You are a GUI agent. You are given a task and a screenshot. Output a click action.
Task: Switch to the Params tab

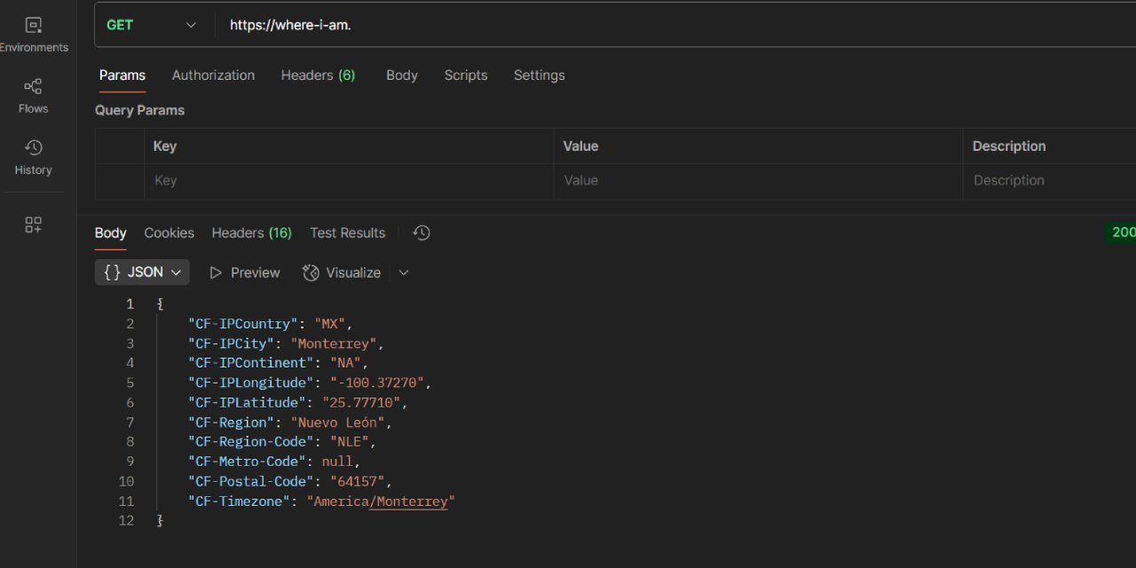point(122,75)
